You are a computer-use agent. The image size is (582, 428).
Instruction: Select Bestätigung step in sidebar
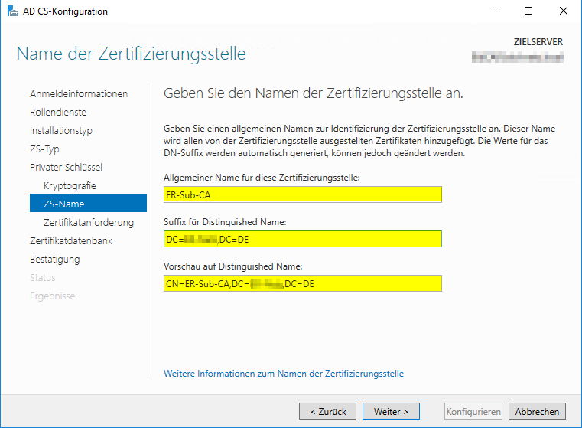(x=55, y=260)
